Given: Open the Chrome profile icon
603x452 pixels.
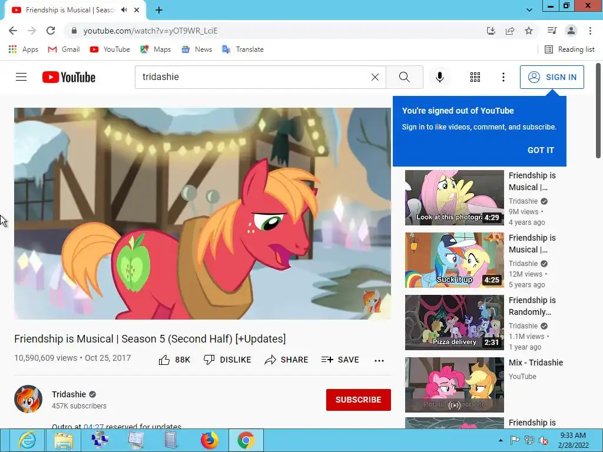Looking at the screenshot, I should point(571,31).
